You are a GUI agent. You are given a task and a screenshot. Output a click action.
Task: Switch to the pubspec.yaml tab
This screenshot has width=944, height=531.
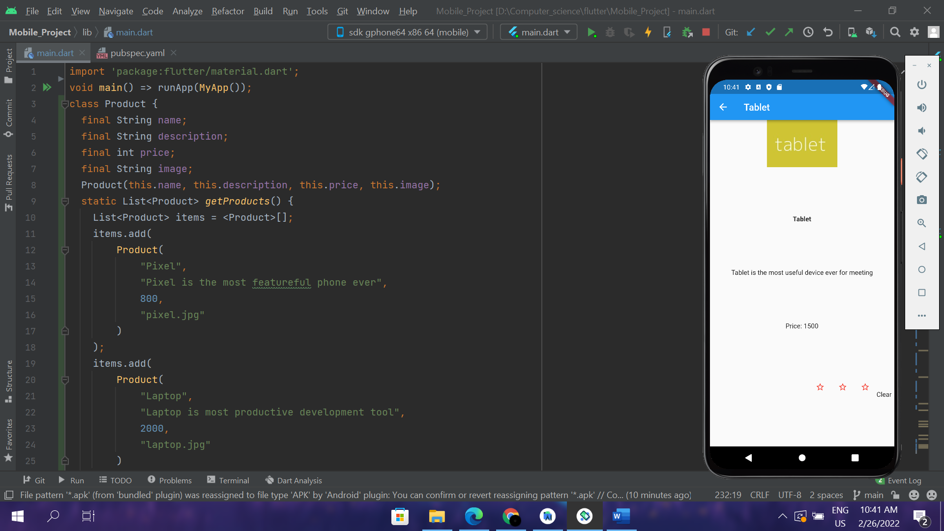pos(137,53)
